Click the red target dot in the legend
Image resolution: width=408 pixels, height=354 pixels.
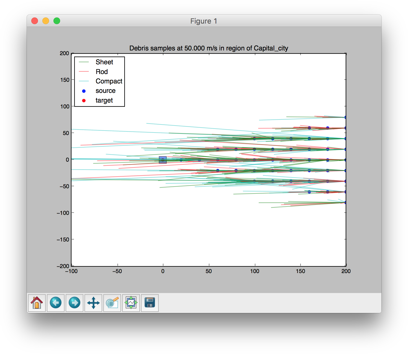(84, 101)
